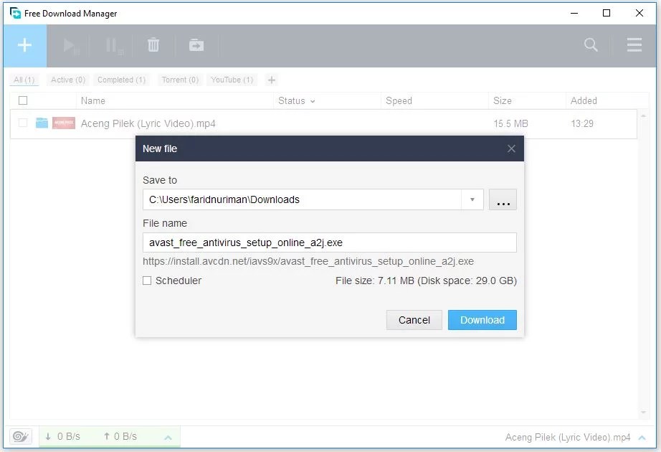Select Aceng Pilek (Lyric Video).mp4 row name
The width and height of the screenshot is (661, 452).
tap(148, 123)
